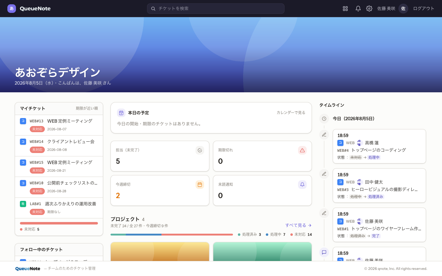The height and width of the screenshot is (276, 442).
Task: Click the 本日の予定 calendar icon
Action: [x=121, y=113]
